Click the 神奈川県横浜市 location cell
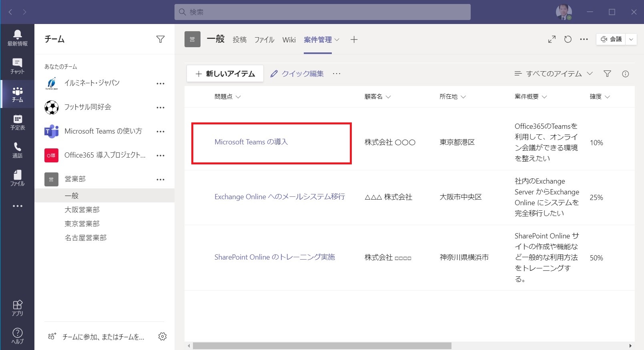The height and width of the screenshot is (350, 644). tap(464, 258)
